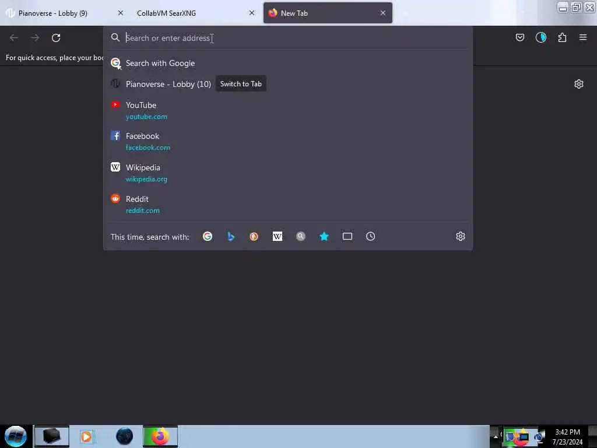Switch to Pianoverse - Lobby tab
The height and width of the screenshot is (448, 597).
[x=65, y=13]
